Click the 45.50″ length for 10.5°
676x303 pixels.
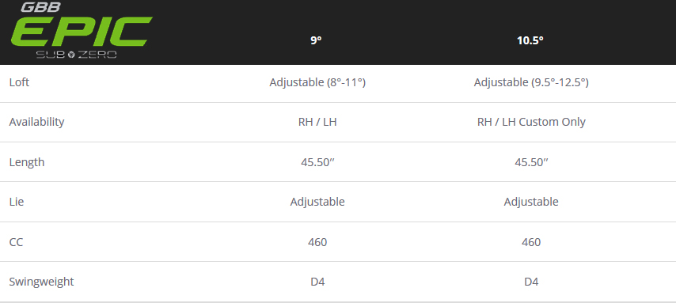click(x=531, y=162)
